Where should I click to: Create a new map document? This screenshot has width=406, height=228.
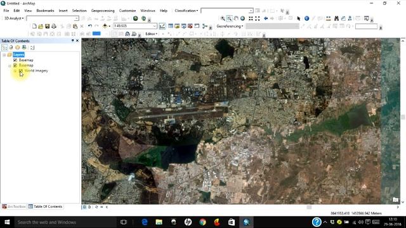point(34,26)
